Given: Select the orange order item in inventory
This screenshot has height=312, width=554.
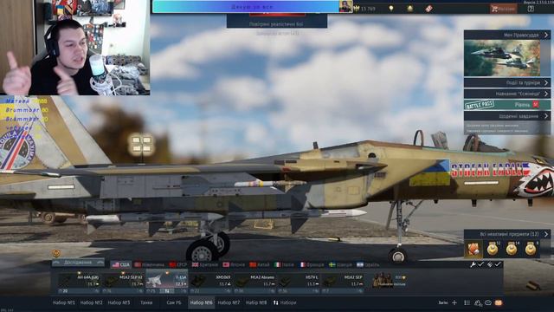Looking at the screenshot, I should pos(473,249).
